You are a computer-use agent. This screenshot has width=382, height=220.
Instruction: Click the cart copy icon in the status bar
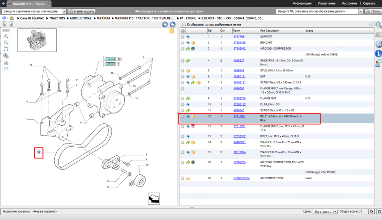tap(371, 212)
